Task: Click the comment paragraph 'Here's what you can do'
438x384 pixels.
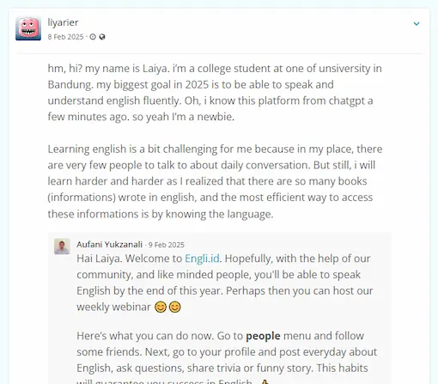Action: click(x=227, y=357)
